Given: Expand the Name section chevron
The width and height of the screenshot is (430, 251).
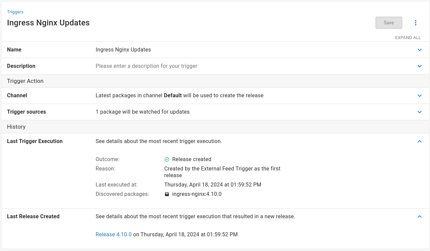Looking at the screenshot, I should click(x=420, y=50).
